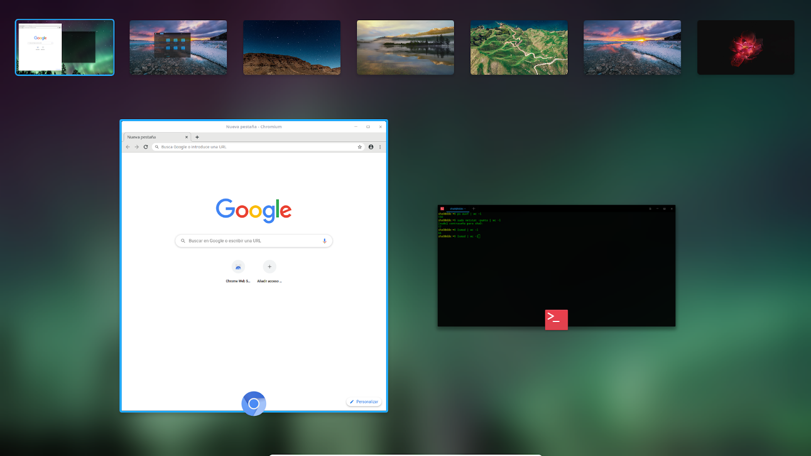The height and width of the screenshot is (456, 811).
Task: Click the '[sudo] contraseña para sha0' line
Action: 460,223
